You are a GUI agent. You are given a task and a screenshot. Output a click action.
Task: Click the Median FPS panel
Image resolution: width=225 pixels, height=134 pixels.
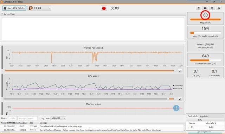pyautogui.click(x=205, y=18)
